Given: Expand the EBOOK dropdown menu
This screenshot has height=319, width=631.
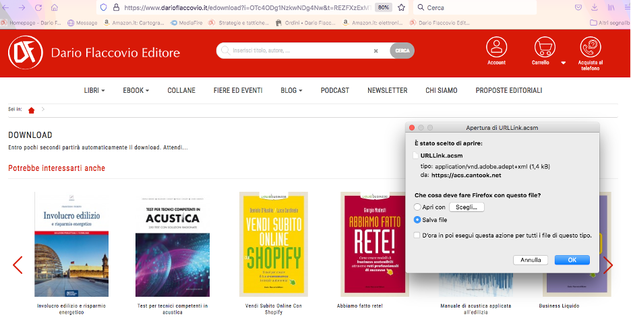Looking at the screenshot, I should pos(136,90).
